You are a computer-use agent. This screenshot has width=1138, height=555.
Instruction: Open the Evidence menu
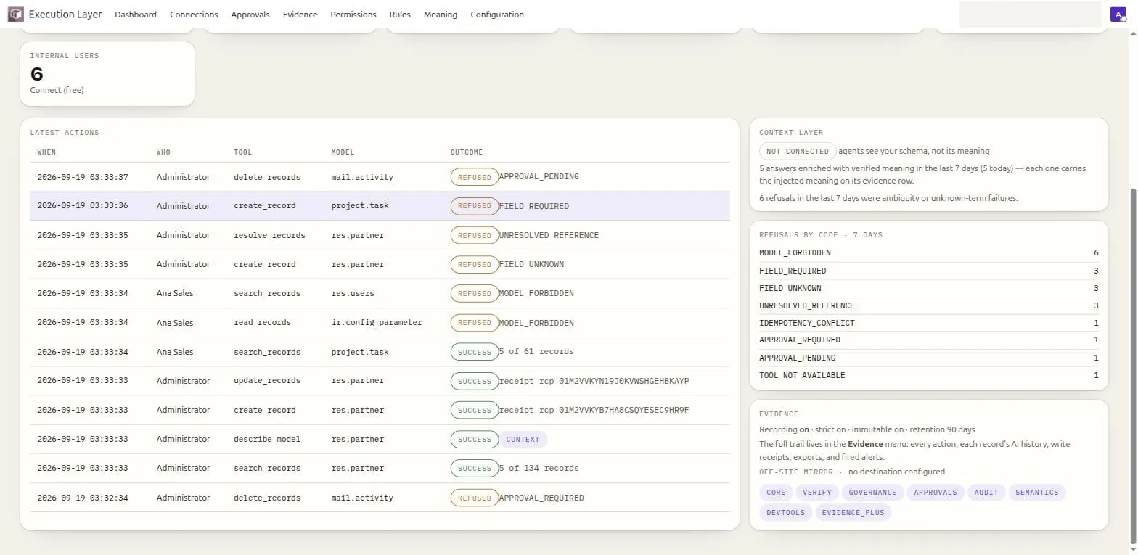point(300,15)
